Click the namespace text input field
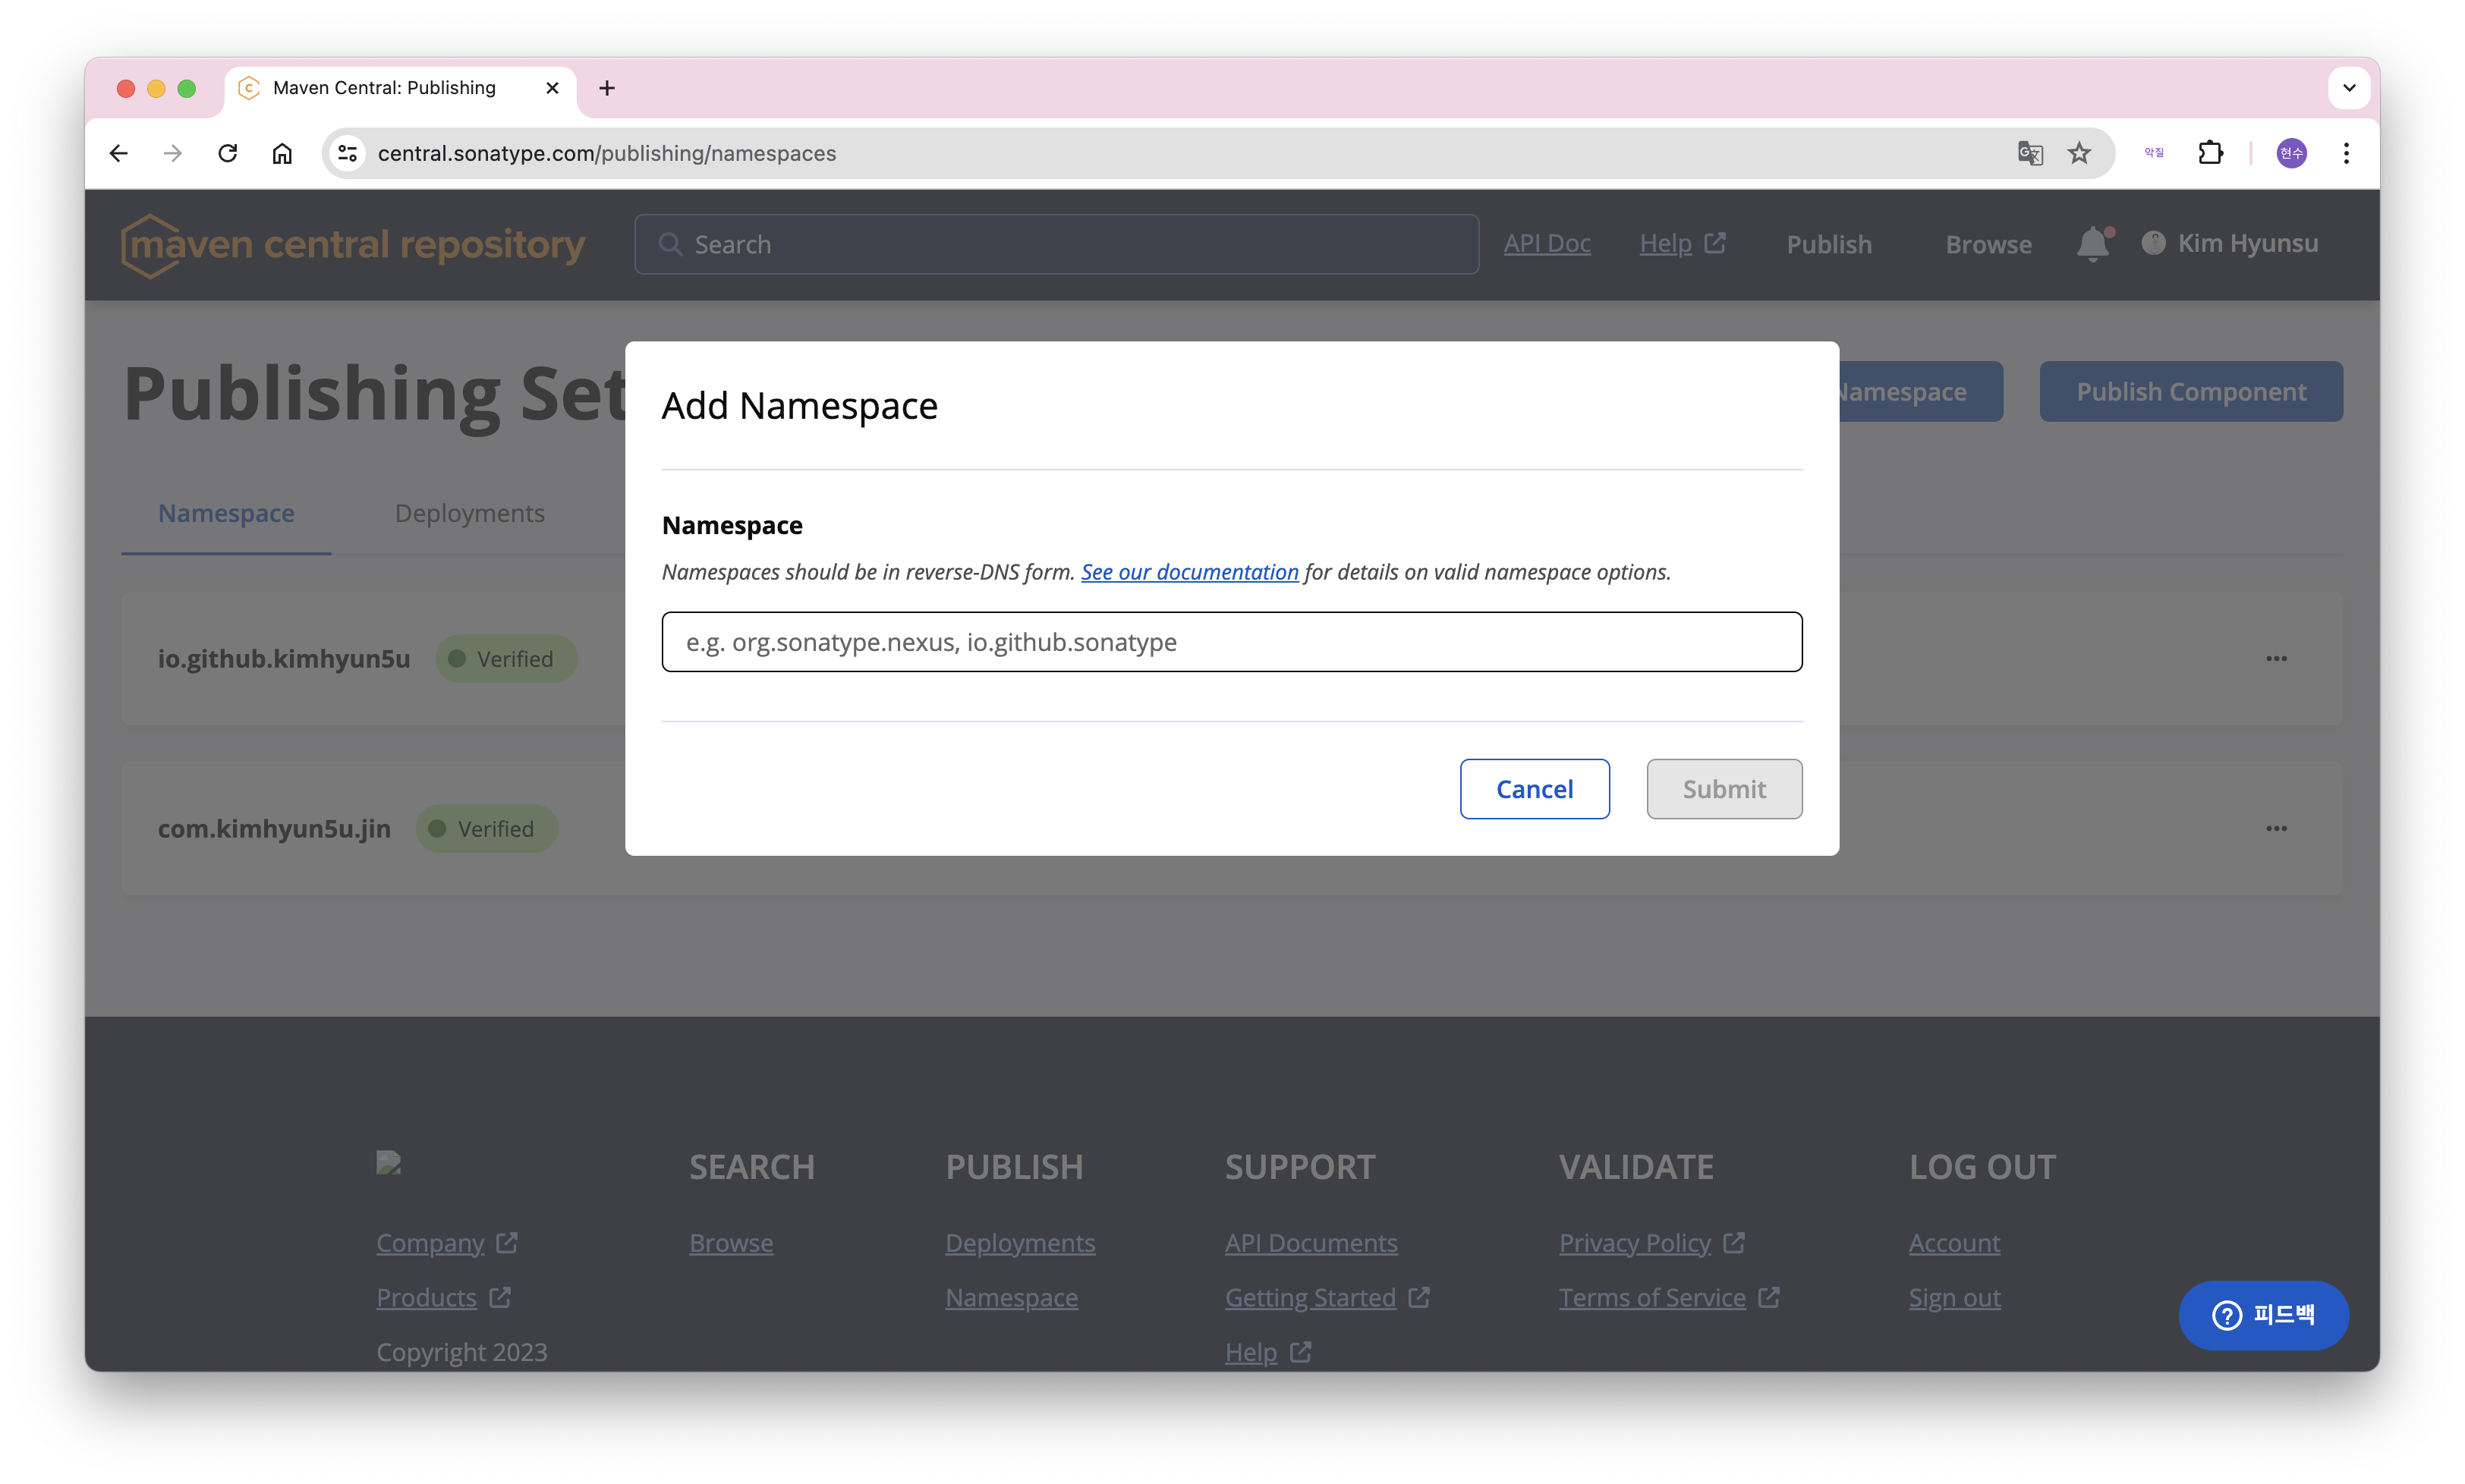The image size is (2465, 1484). click(1231, 642)
